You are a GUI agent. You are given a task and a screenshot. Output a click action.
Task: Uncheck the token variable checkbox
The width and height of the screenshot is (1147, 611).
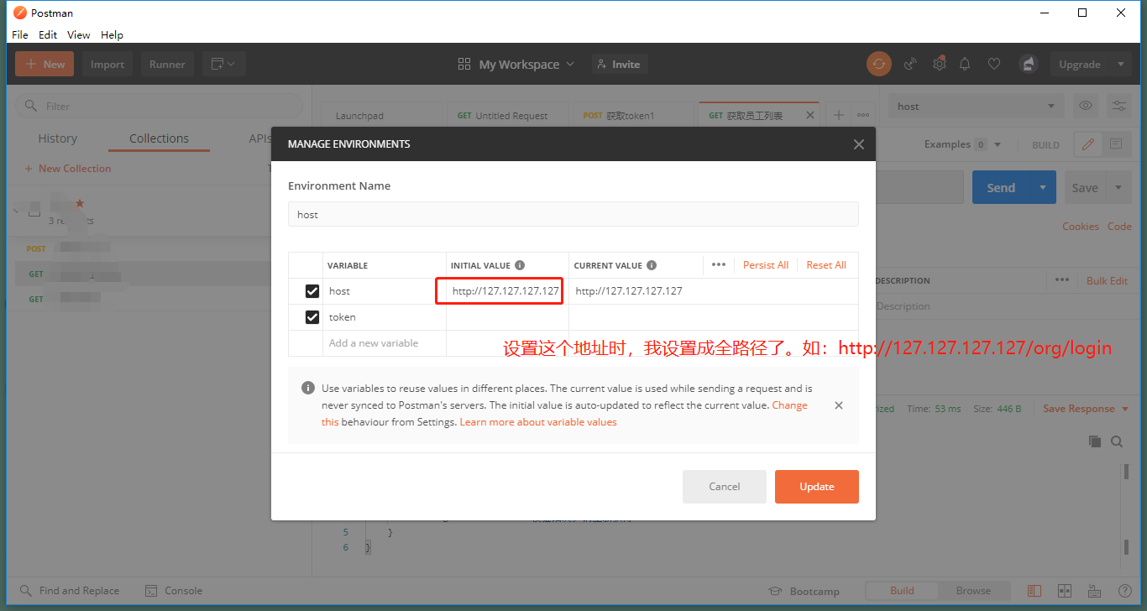[312, 317]
